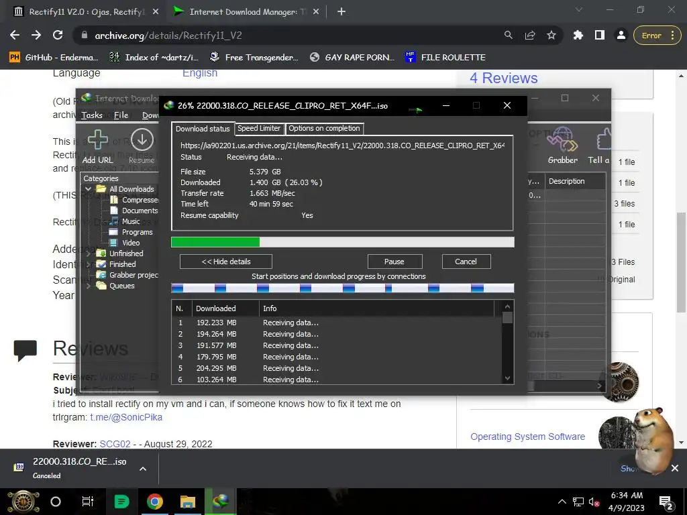Click Chrome's back navigation arrow

(15, 36)
